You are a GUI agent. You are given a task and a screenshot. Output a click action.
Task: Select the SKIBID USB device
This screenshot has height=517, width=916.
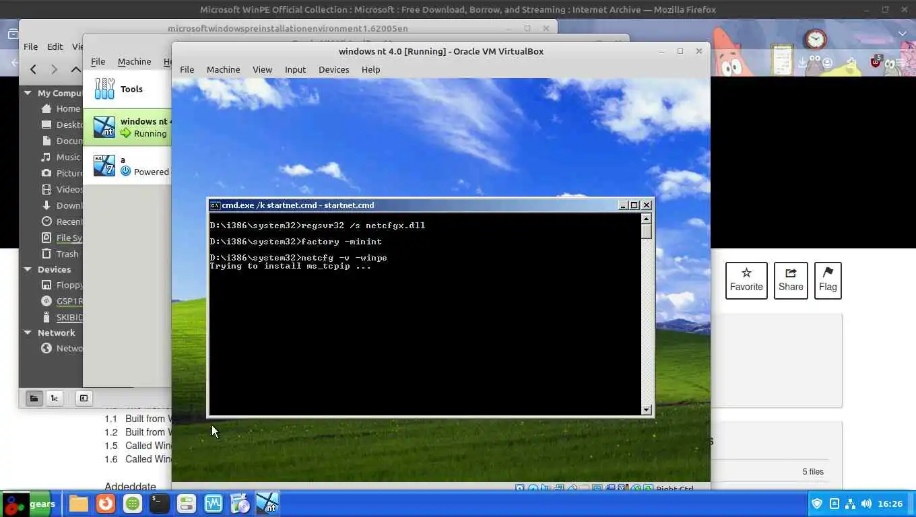[x=61, y=317]
